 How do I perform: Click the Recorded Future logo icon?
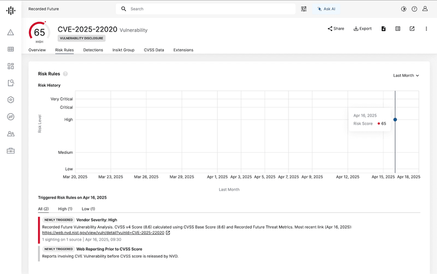click(10, 10)
